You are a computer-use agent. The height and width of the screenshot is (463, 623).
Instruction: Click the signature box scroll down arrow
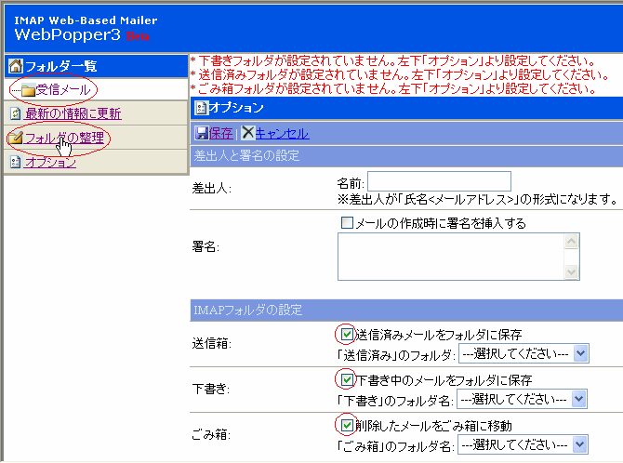(x=571, y=271)
